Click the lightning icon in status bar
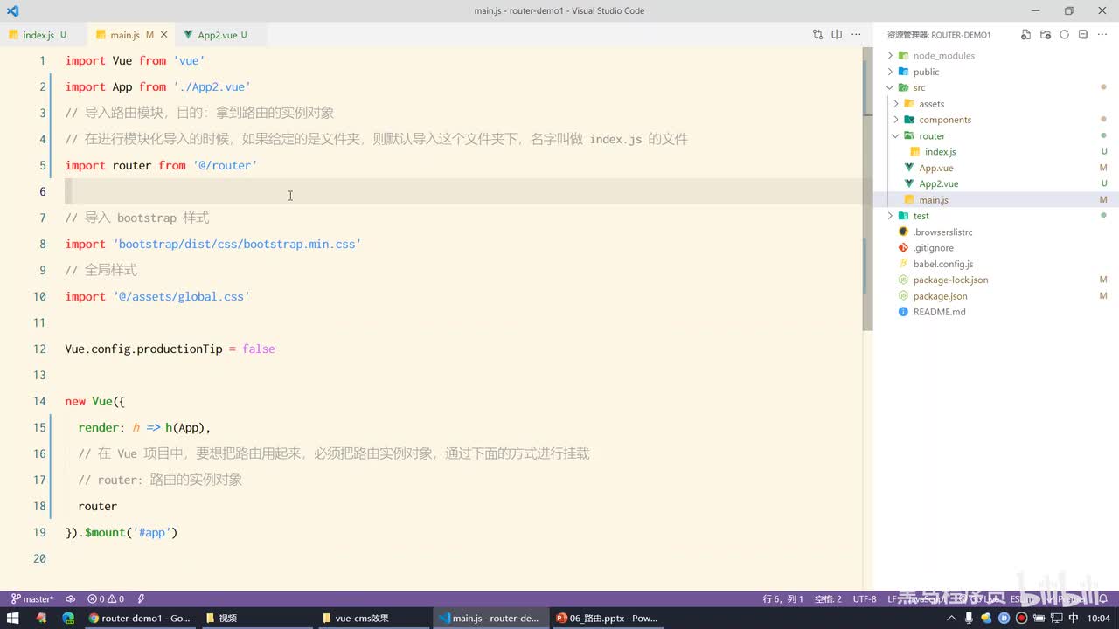The height and width of the screenshot is (629, 1119). tap(142, 599)
